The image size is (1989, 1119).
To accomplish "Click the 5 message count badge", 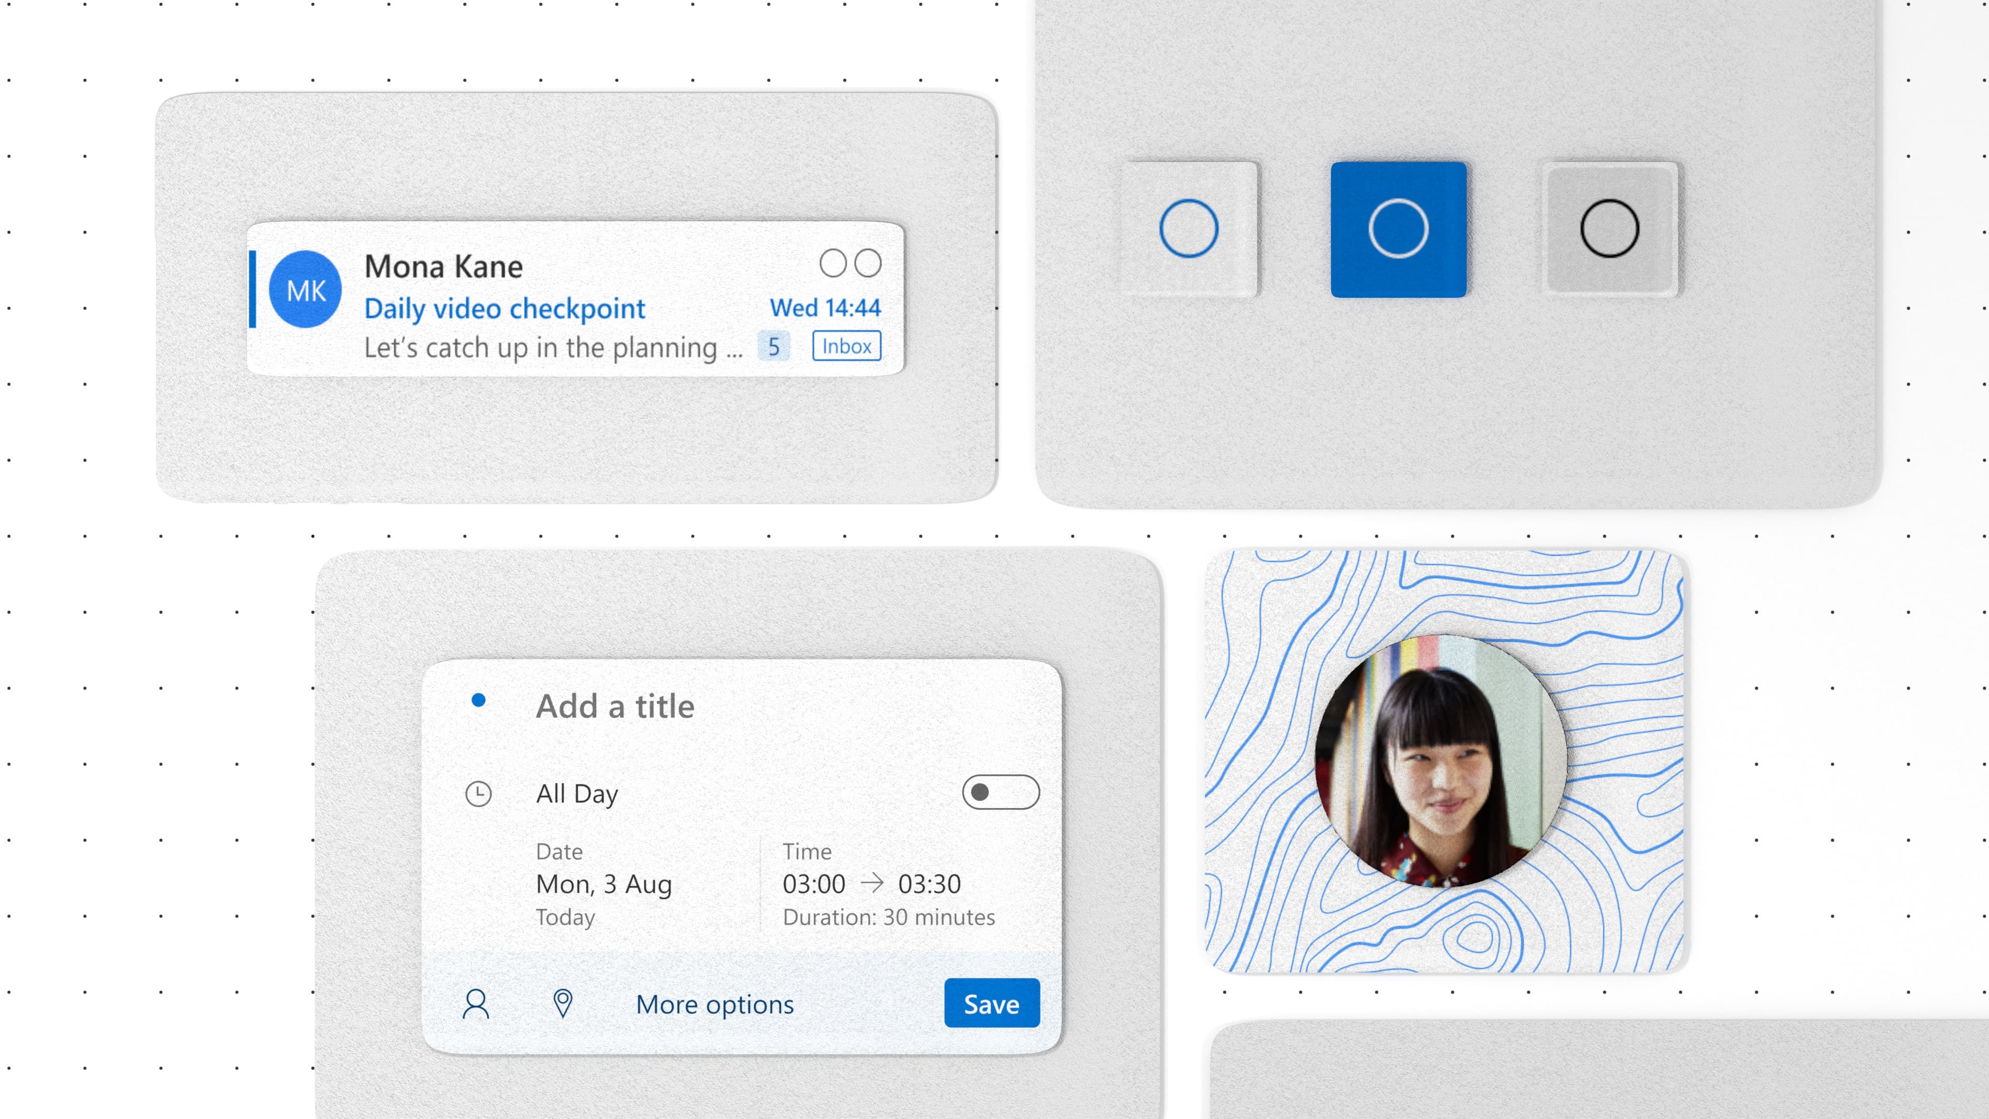I will (774, 347).
